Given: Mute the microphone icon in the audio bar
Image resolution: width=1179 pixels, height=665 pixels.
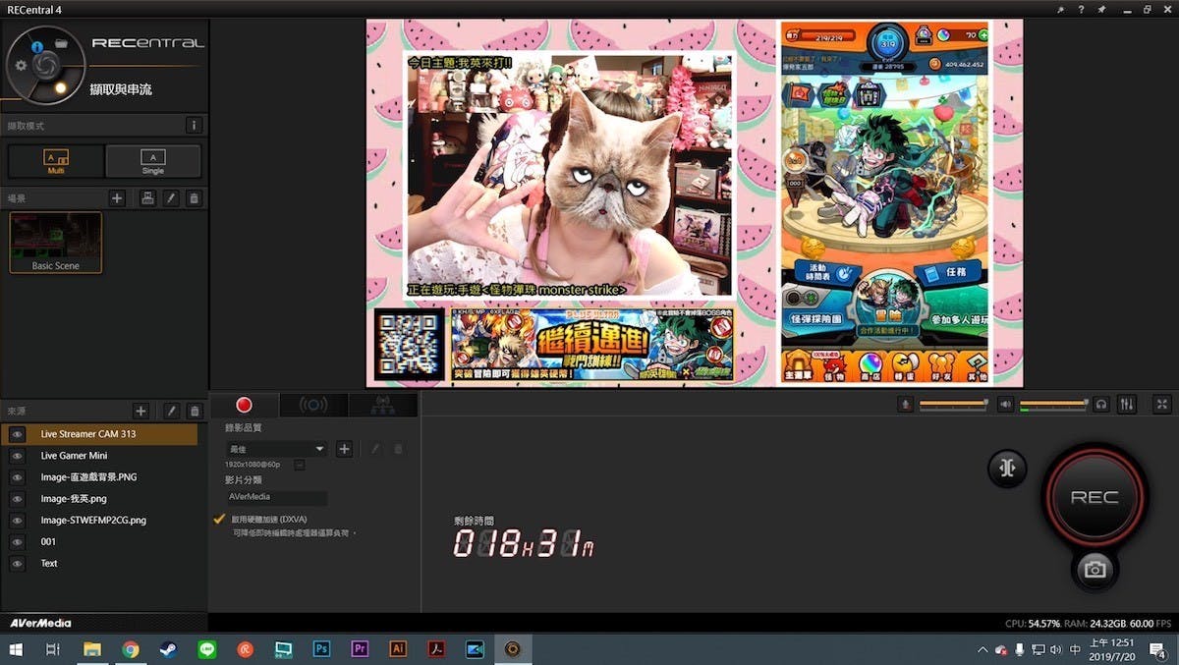Looking at the screenshot, I should tap(905, 404).
